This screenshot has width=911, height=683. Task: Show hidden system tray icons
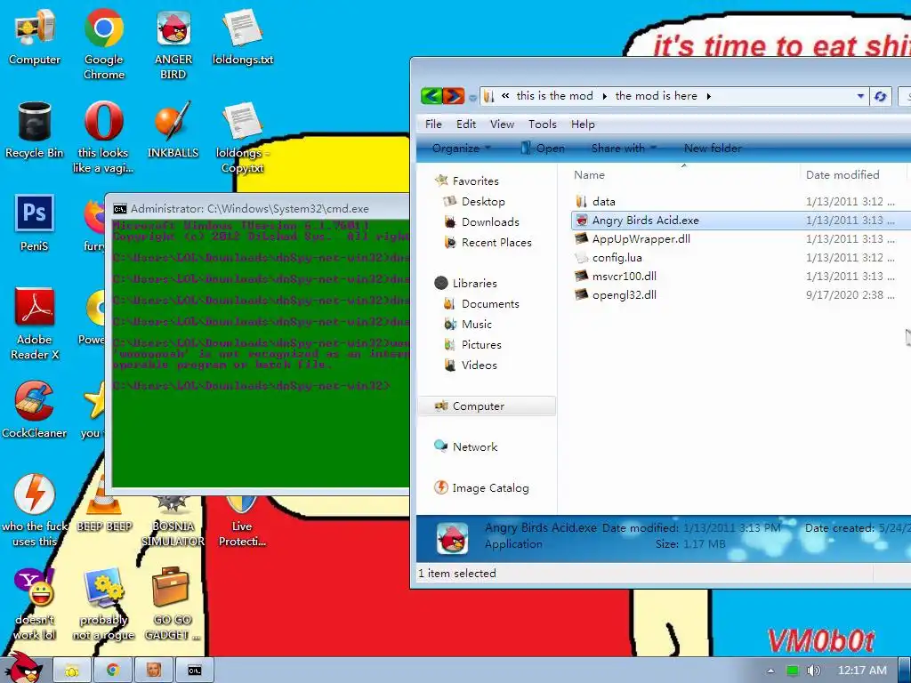point(770,671)
